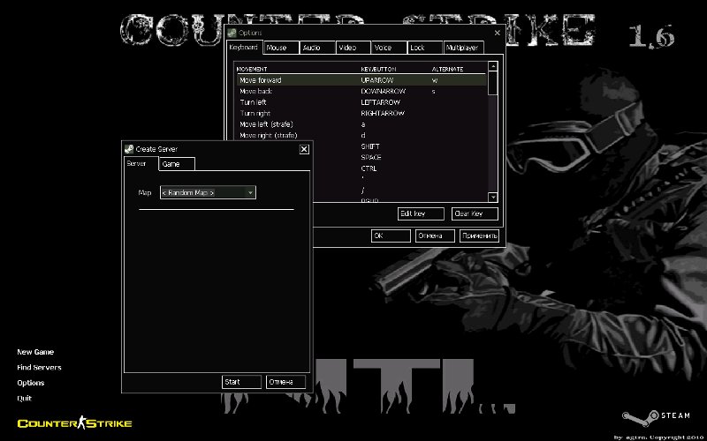This screenshot has height=441, width=707.
Task: Select the Move forward binding row
Action: click(361, 80)
